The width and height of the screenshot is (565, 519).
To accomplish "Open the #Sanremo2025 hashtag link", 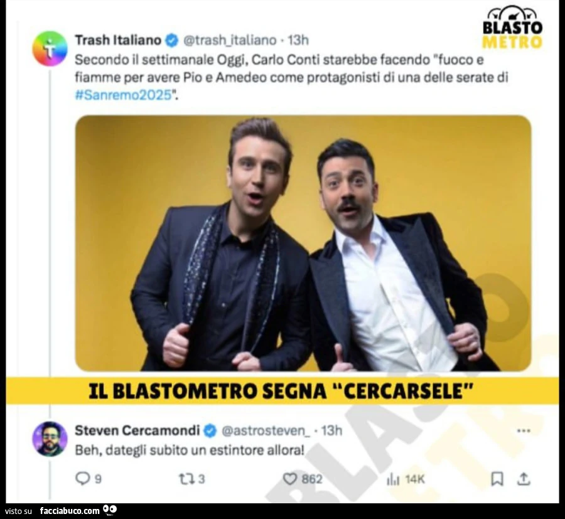I will pos(123,95).
